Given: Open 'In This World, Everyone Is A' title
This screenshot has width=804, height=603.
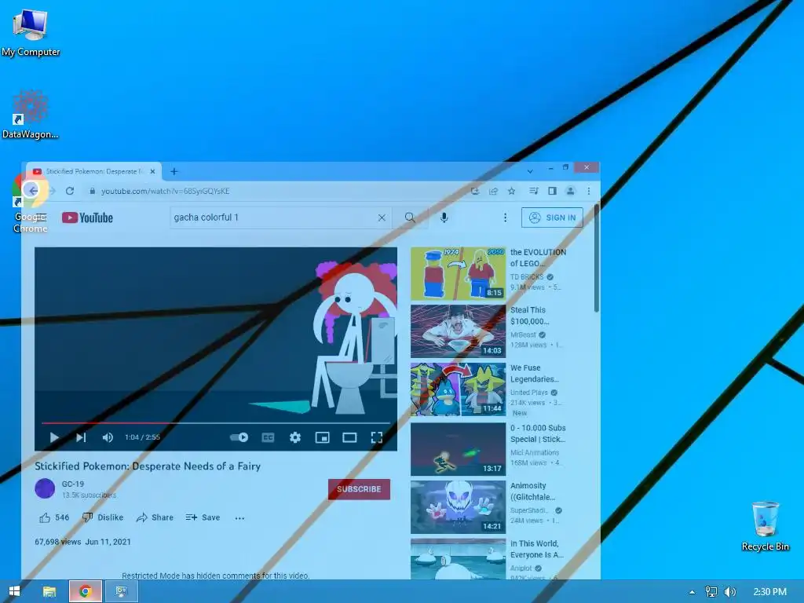Looking at the screenshot, I should [x=536, y=549].
